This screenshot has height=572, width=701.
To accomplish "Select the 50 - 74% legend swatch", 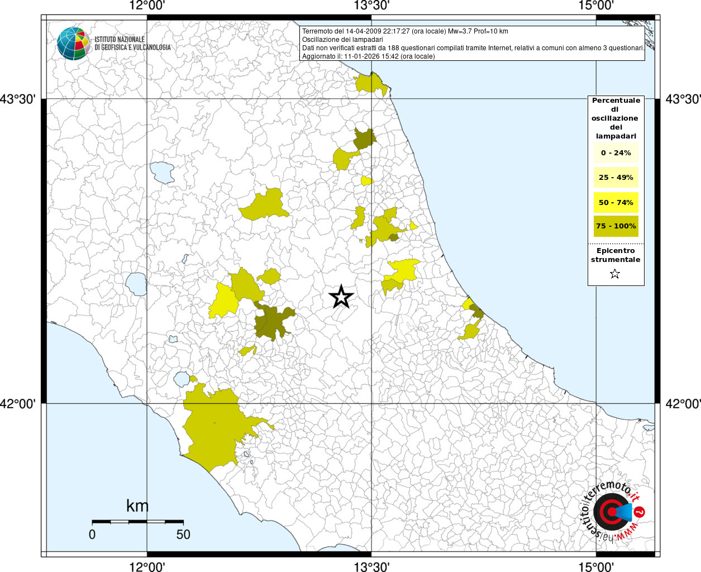I will point(616,202).
